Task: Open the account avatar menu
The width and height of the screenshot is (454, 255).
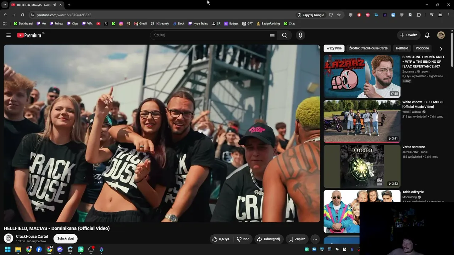Action: pyautogui.click(x=441, y=35)
